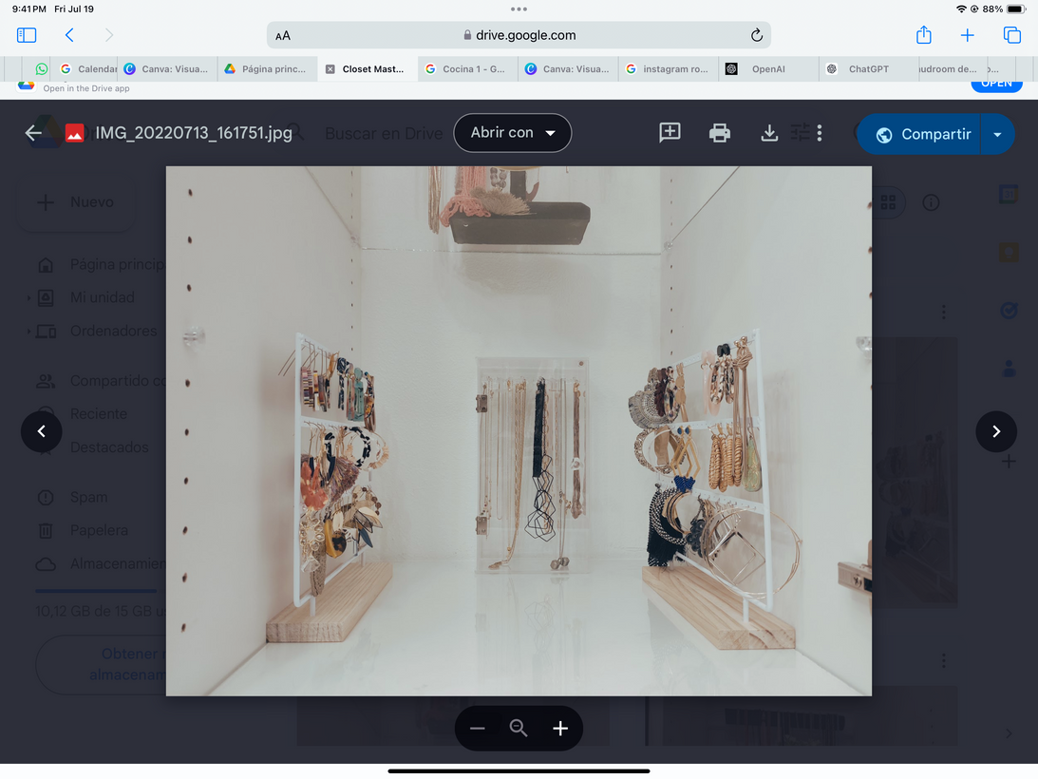Zoom in with the plus button

[560, 729]
